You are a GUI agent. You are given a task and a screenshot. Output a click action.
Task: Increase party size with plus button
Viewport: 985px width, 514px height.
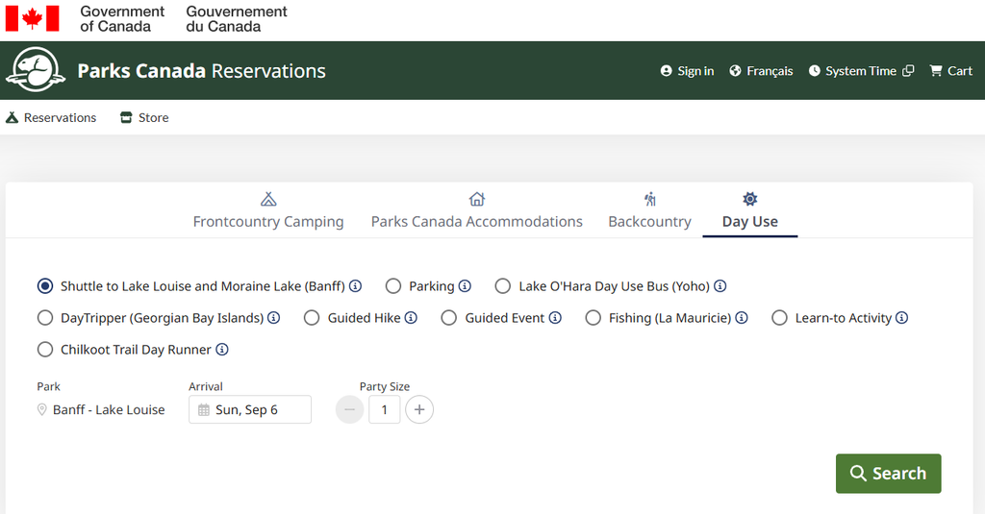pyautogui.click(x=419, y=410)
